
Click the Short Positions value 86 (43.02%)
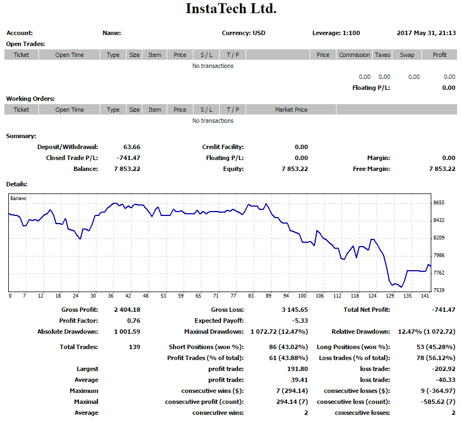point(288,347)
